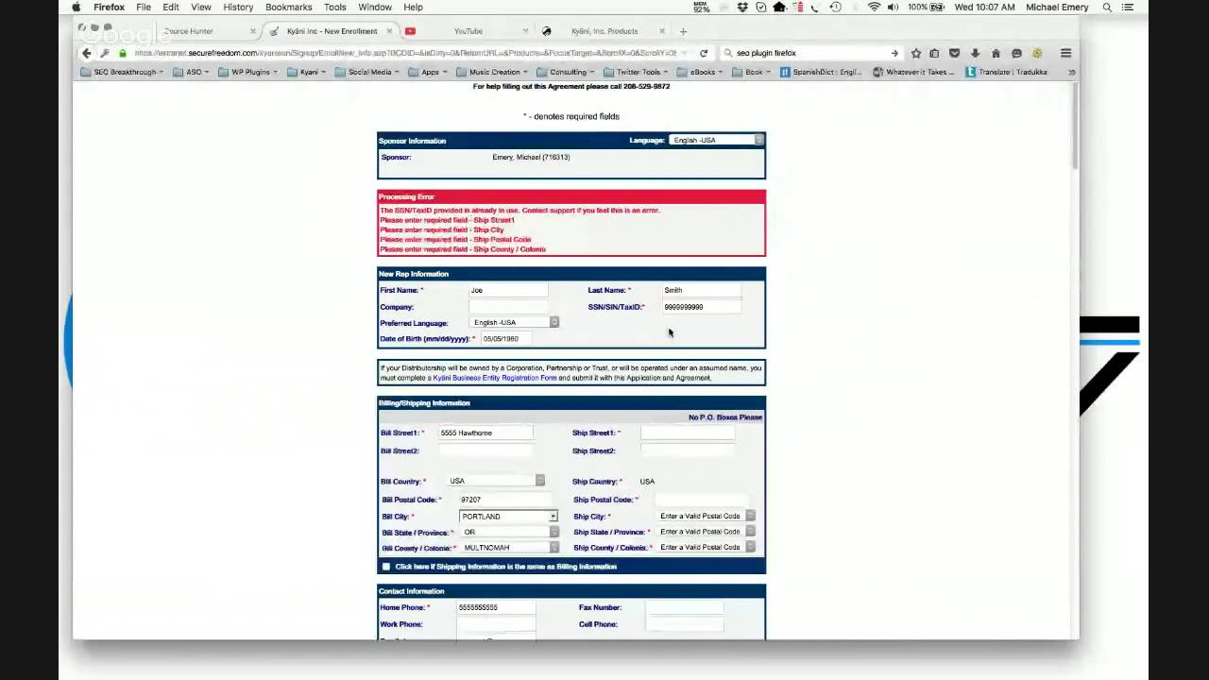This screenshot has height=680, width=1209.
Task: Open a new tab with plus icon
Action: coord(683,31)
